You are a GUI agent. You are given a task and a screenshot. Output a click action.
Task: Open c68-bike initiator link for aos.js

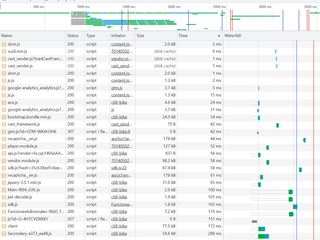[x=119, y=103]
